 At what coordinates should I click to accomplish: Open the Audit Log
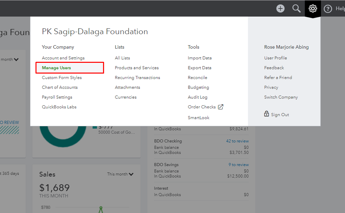click(x=197, y=97)
